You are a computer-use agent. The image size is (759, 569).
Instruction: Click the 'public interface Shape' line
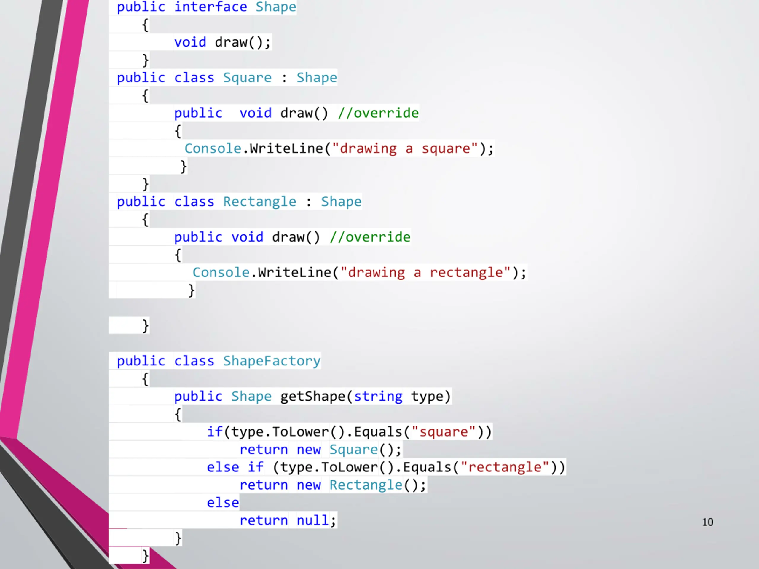pyautogui.click(x=206, y=7)
